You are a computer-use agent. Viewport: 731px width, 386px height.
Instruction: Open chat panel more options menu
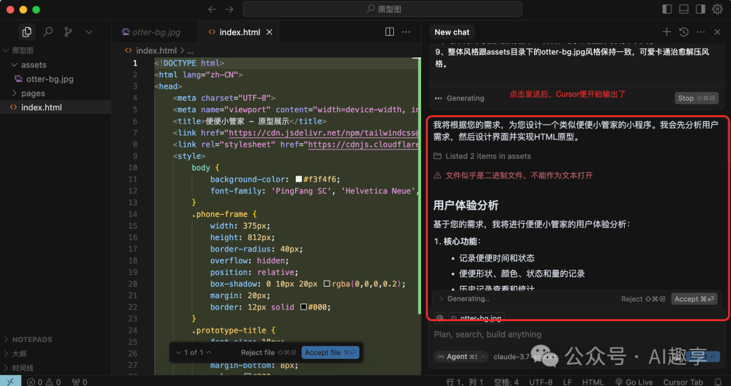click(x=701, y=32)
